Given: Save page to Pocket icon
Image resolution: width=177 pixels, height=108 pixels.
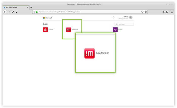Looking at the screenshot, I should point(142,12).
